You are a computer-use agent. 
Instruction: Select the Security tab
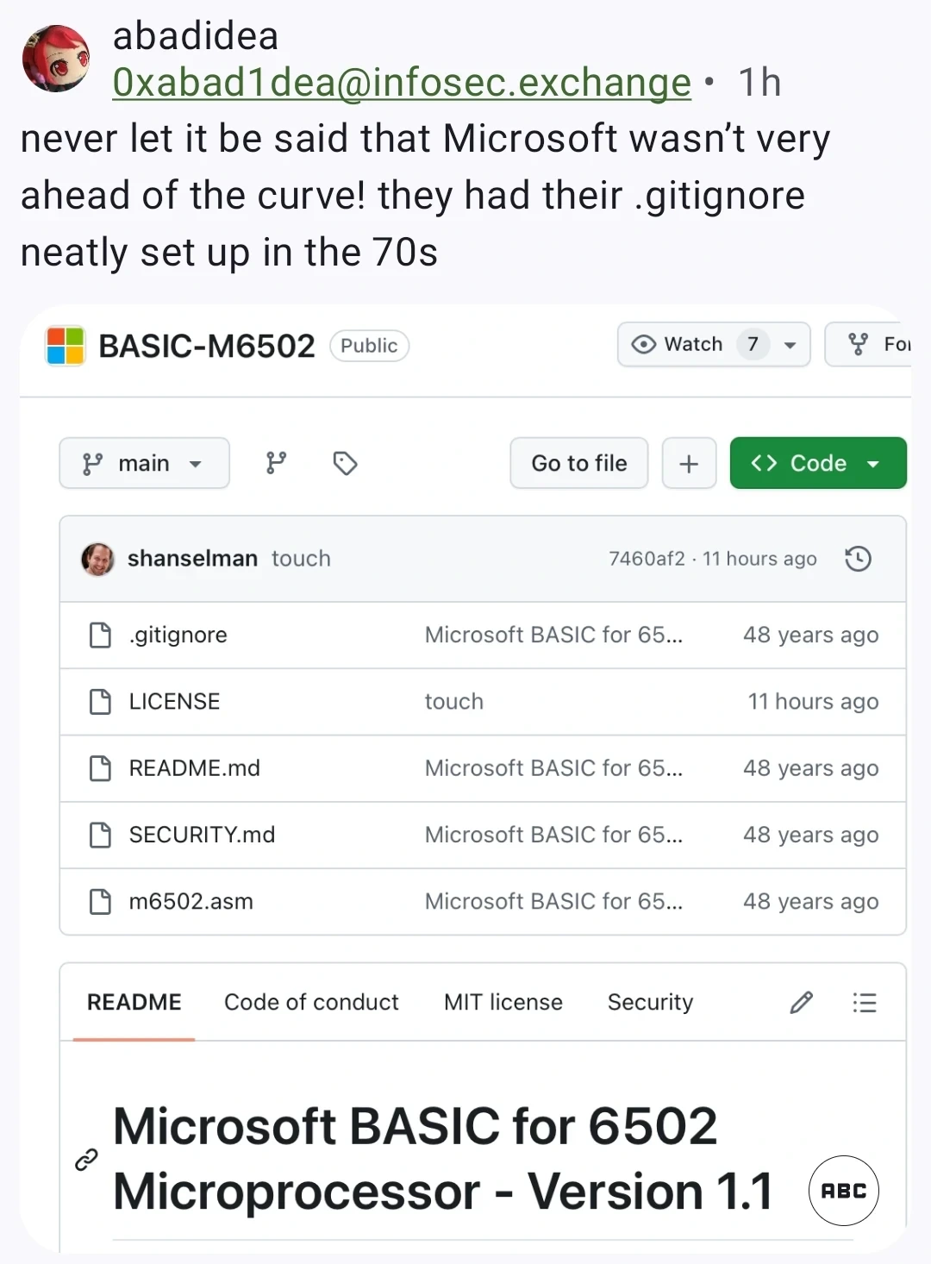(x=650, y=1002)
